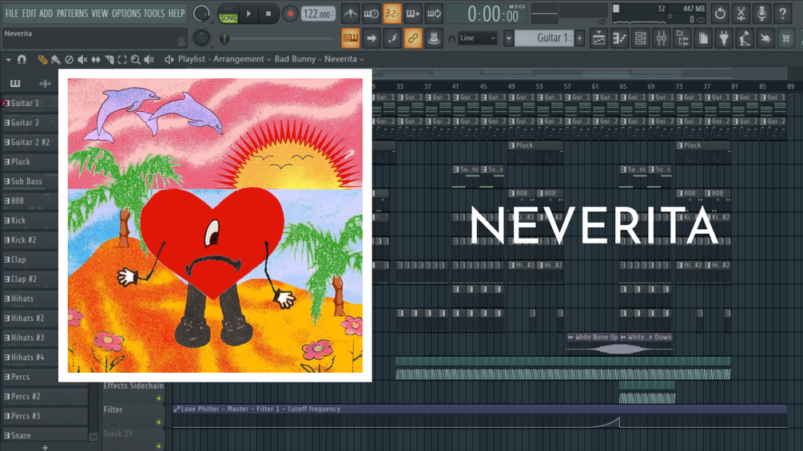Open the touch controller hand icon

point(765,38)
